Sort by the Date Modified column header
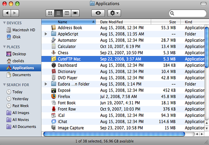The width and height of the screenshot is (209, 145). tap(123, 22)
